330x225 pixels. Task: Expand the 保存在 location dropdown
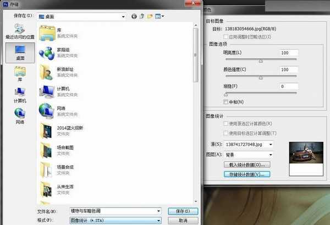tap(123, 17)
